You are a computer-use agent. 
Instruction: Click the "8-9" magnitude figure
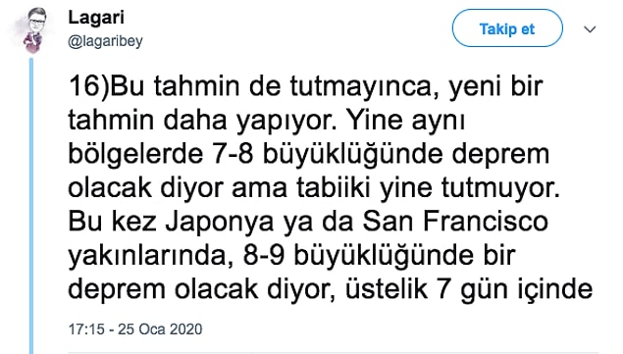[264, 256]
